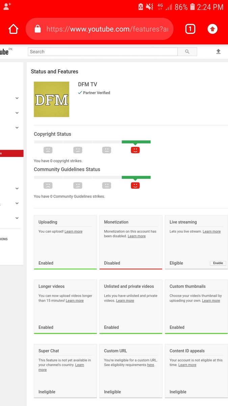Click the red happy face under Copyright Status
This screenshot has height=406, width=228.
(x=135, y=150)
